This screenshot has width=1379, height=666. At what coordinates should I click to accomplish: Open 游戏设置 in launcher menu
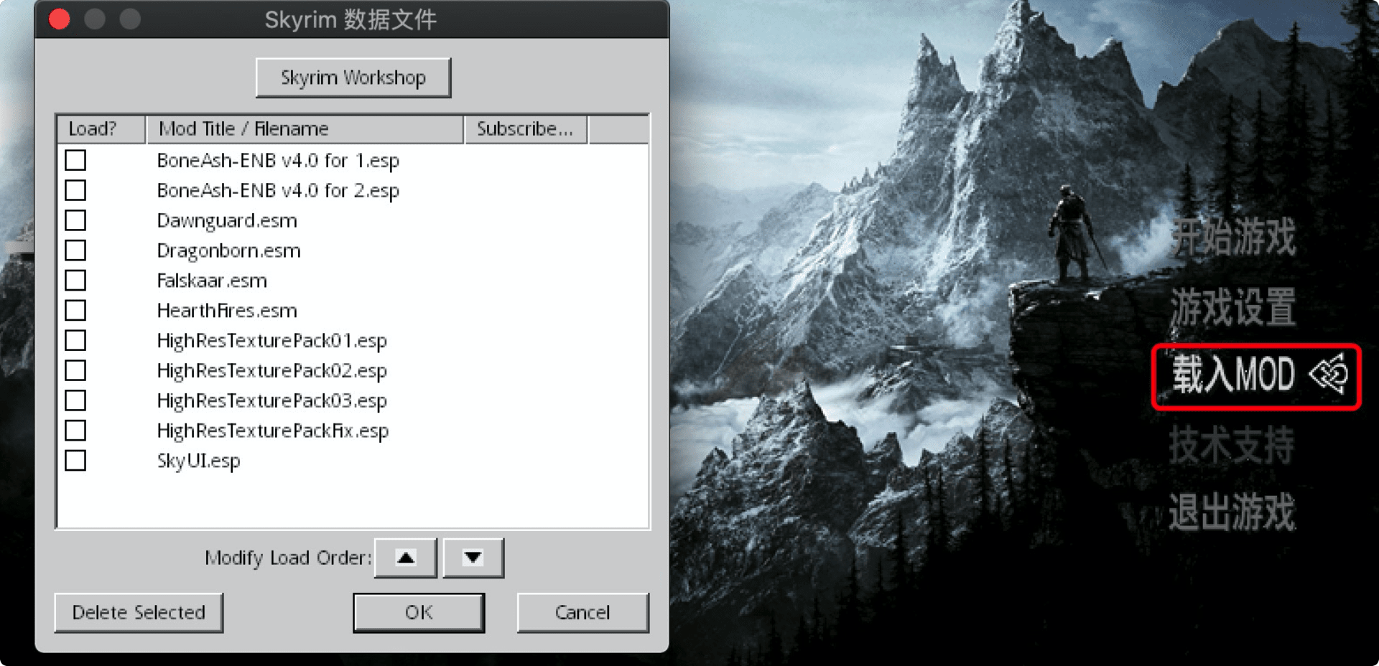[1233, 306]
